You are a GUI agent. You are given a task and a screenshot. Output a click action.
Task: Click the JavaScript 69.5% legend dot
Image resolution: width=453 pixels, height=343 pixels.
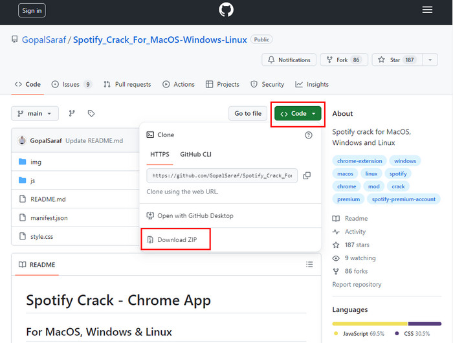click(336, 333)
